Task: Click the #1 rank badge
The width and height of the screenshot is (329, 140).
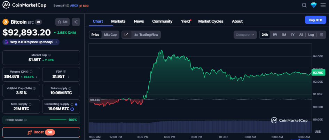Action: click(38, 22)
